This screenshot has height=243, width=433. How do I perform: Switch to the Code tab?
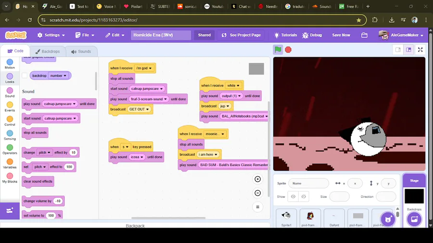15,51
